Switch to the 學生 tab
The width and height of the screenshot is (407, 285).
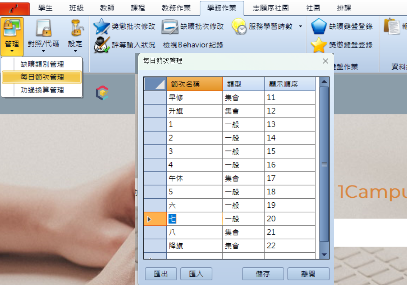[45, 8]
